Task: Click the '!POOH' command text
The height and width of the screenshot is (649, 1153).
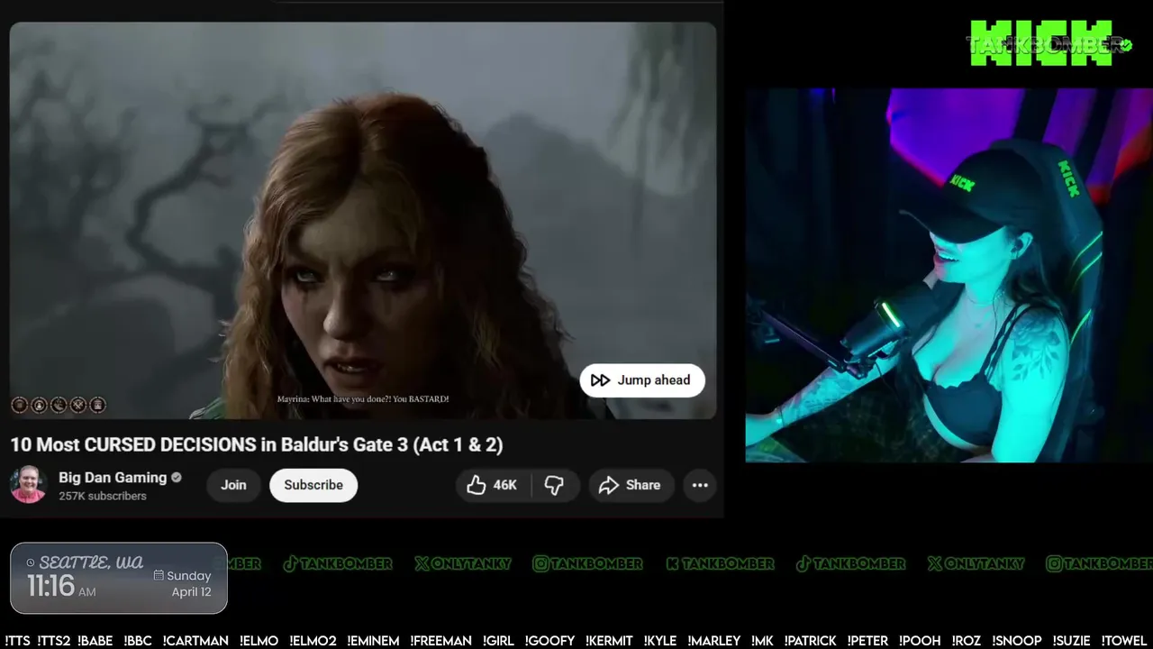Action: click(x=920, y=641)
